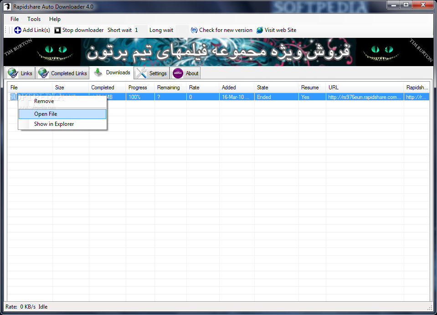Screen dimensions: 437x315
Task: Switch to the Completed Links tab
Action: click(x=62, y=73)
